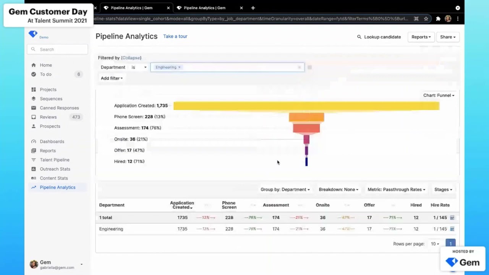The image size is (489, 275).
Task: Click the Home house icon in the sidebar
Action: click(x=34, y=65)
